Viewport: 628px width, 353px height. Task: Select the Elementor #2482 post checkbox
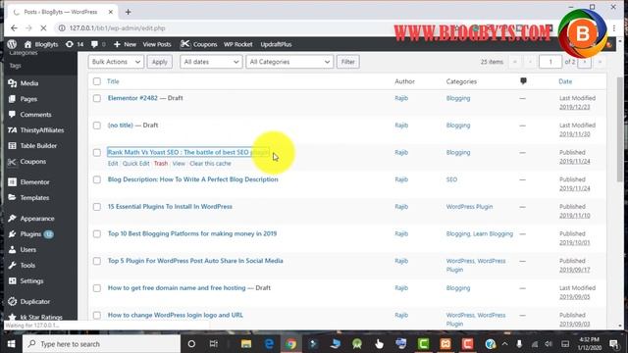click(x=97, y=98)
